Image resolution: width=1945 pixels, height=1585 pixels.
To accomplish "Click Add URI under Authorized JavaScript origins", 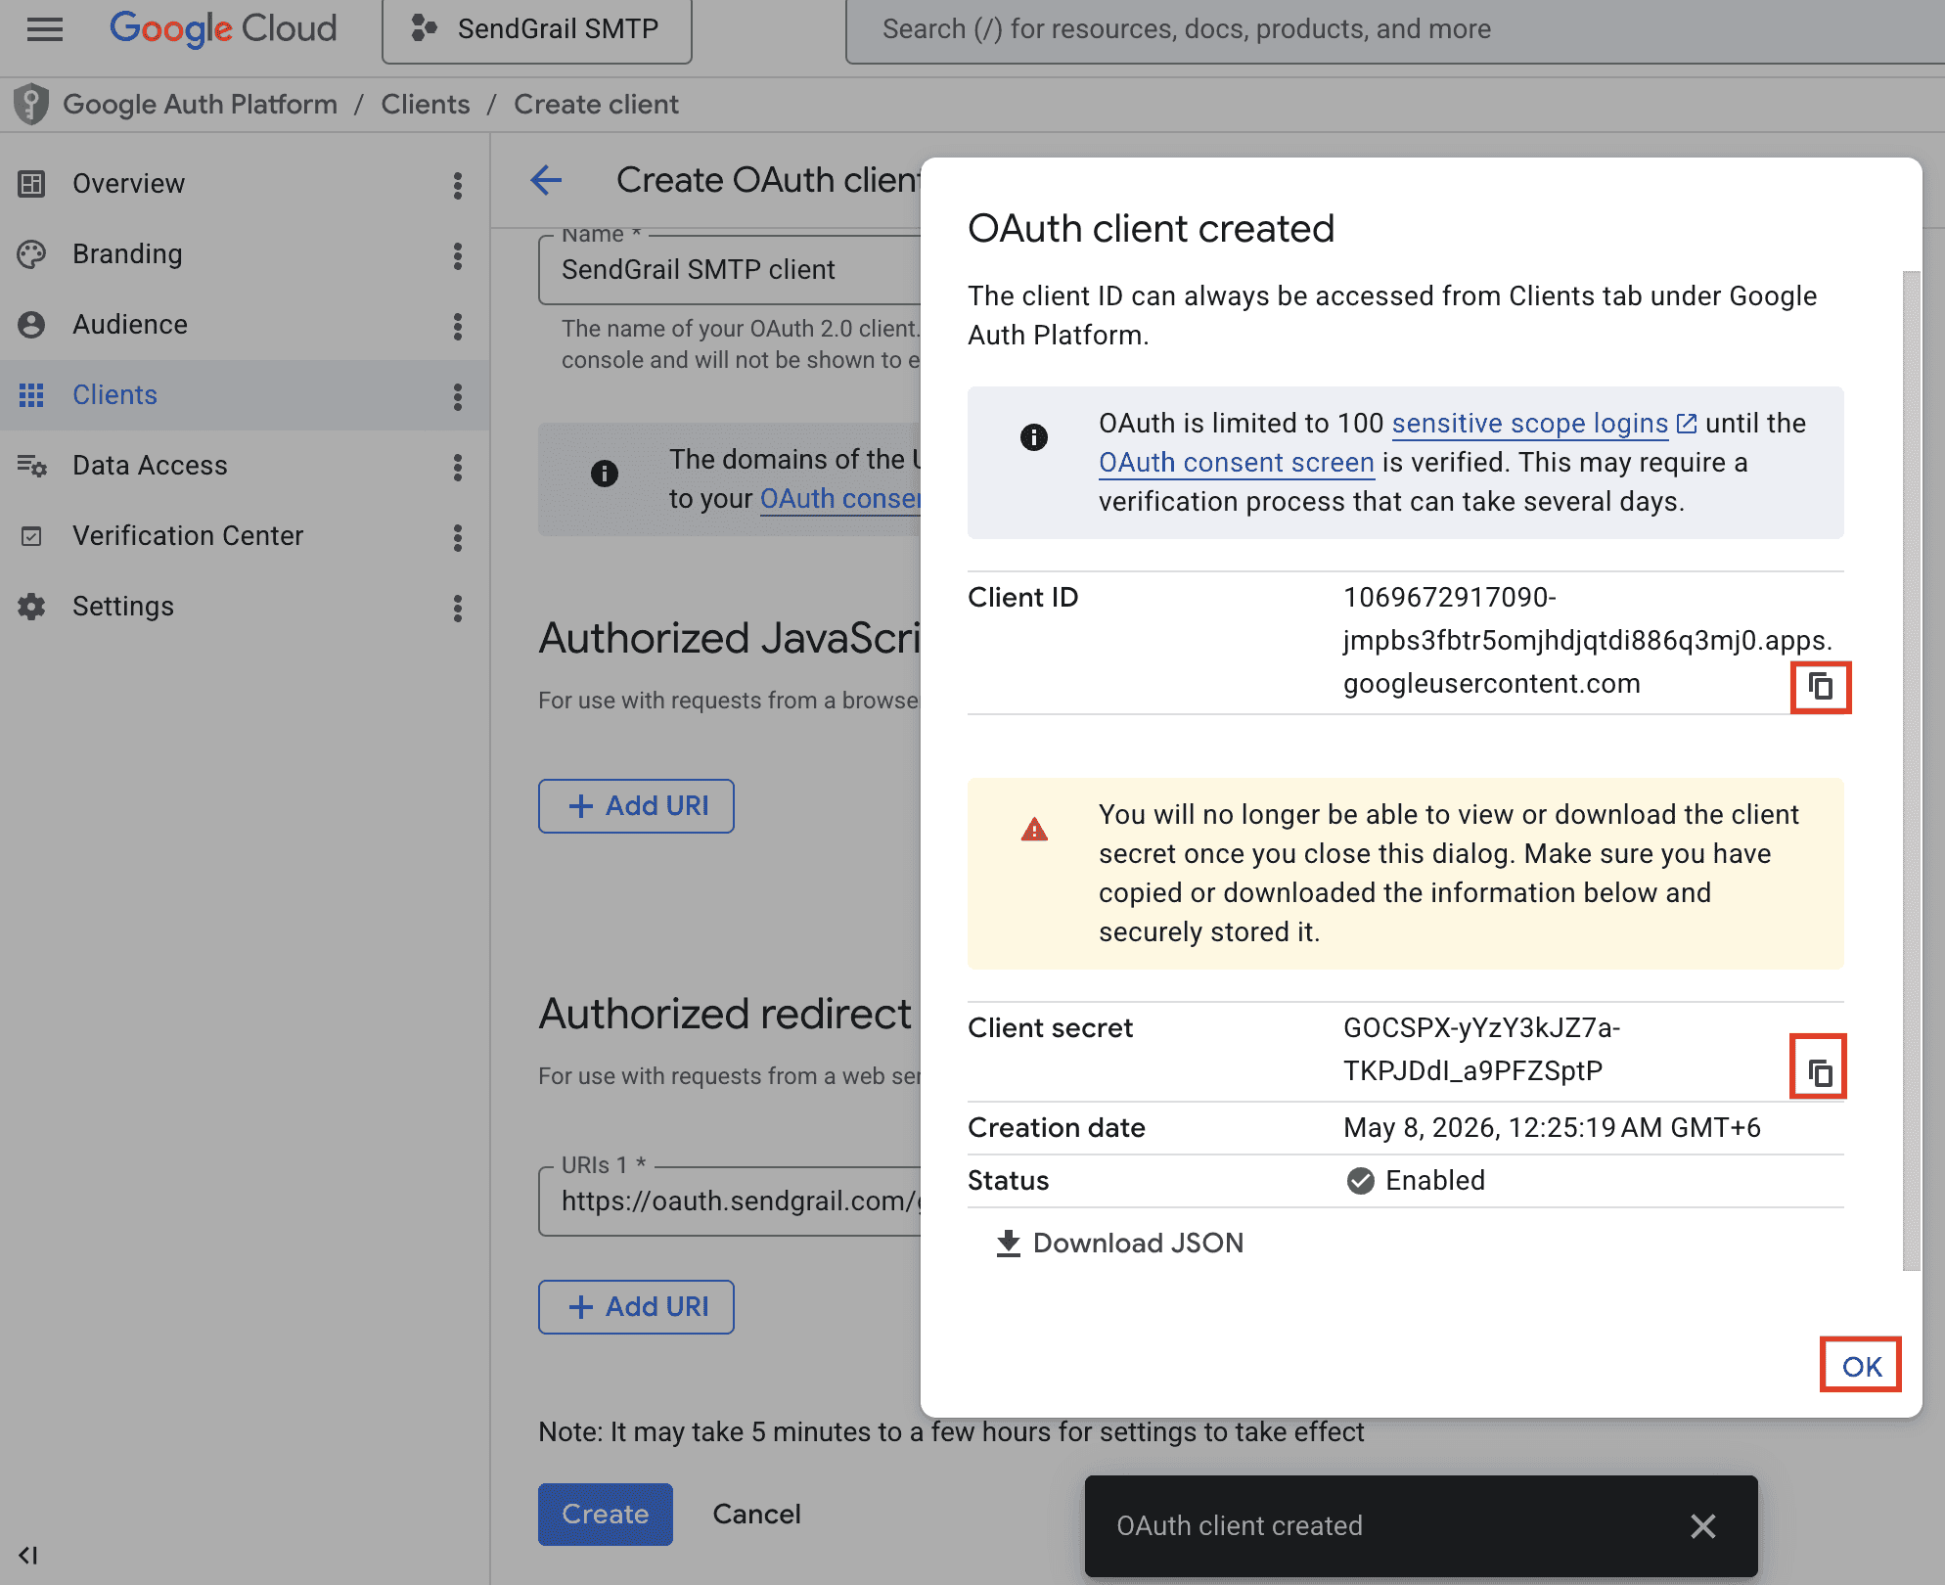I will pyautogui.click(x=636, y=806).
